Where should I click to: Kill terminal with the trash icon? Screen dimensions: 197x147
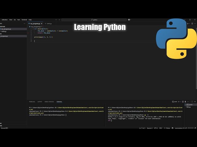point(185,102)
